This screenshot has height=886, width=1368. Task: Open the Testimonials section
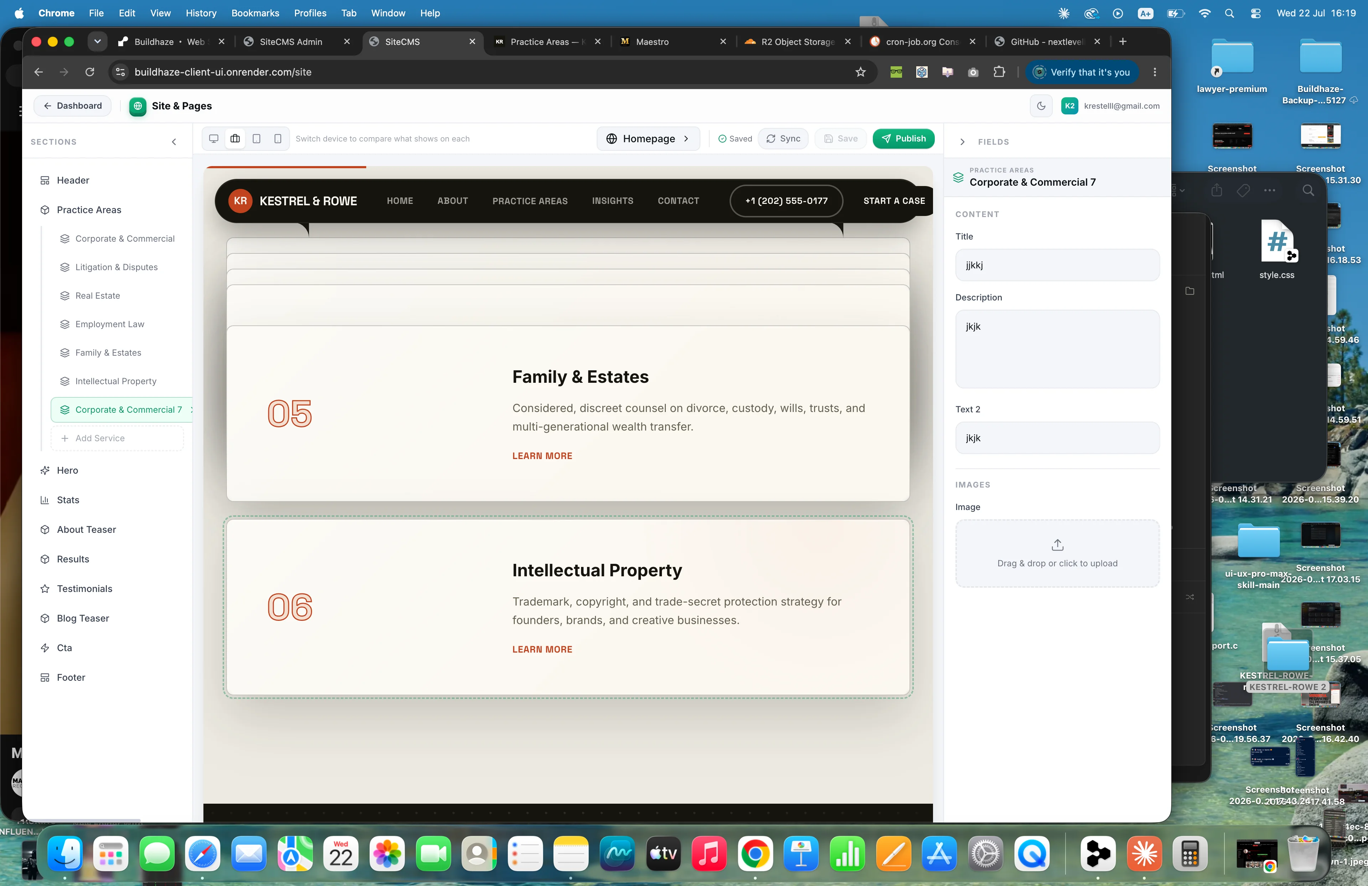click(x=84, y=589)
